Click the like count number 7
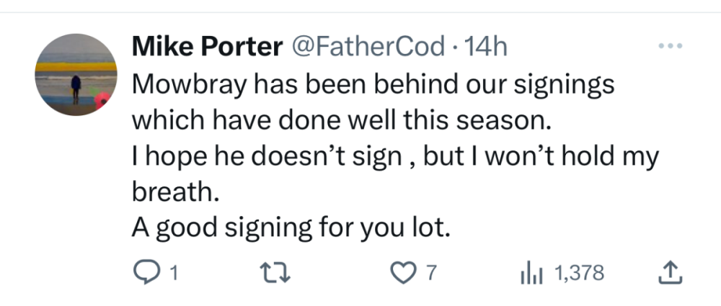The image size is (721, 306). tap(431, 274)
